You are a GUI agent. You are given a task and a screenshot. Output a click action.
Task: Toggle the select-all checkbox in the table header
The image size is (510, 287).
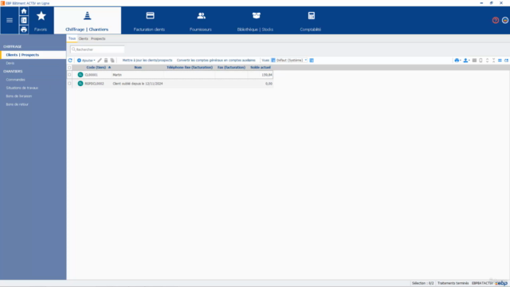point(69,68)
